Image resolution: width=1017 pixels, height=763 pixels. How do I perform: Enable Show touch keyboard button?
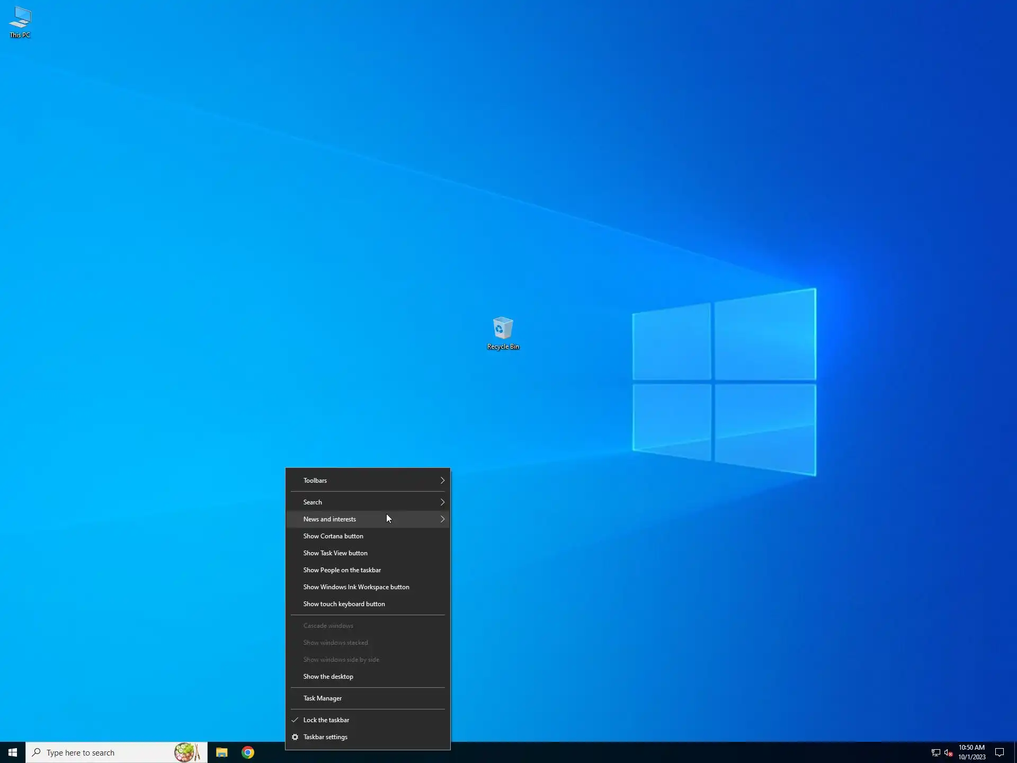pos(344,604)
